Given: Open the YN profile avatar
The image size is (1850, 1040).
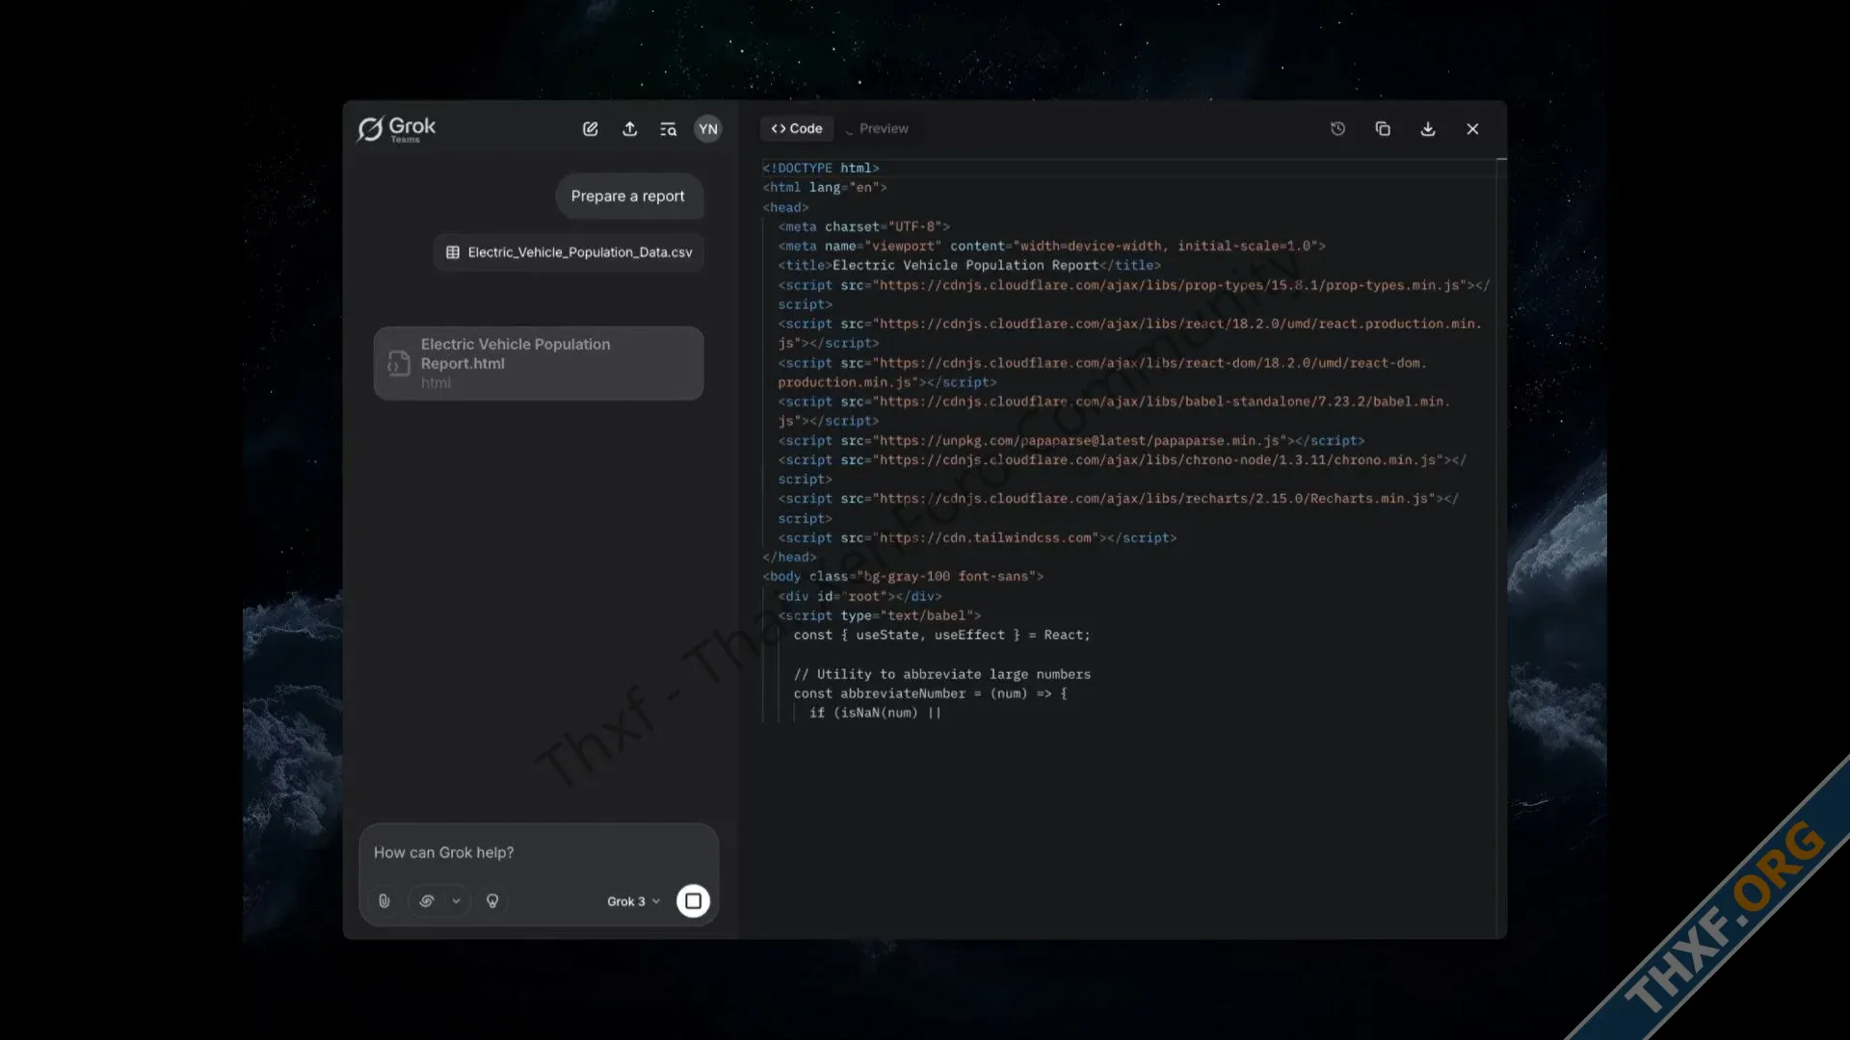Looking at the screenshot, I should (708, 129).
